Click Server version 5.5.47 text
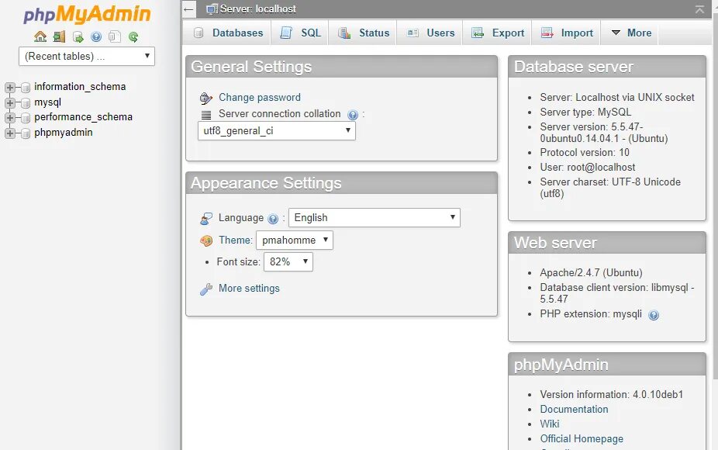Viewport: 718px width, 450px height. tap(604, 133)
